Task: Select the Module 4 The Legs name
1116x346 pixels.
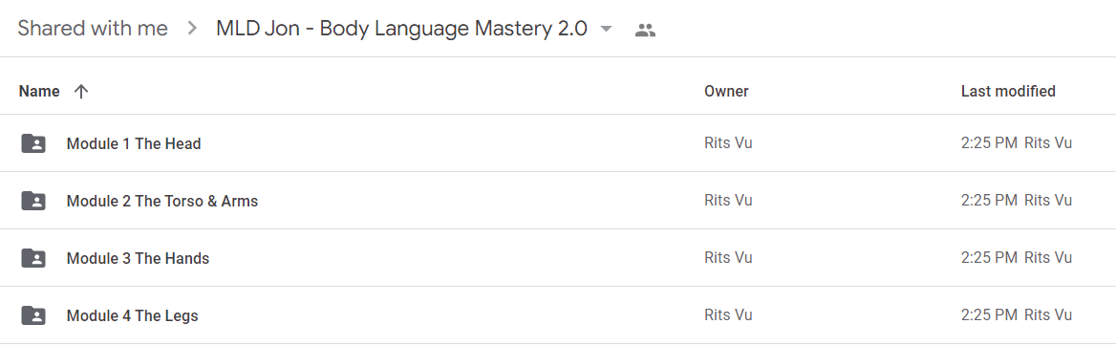Action: pos(133,315)
